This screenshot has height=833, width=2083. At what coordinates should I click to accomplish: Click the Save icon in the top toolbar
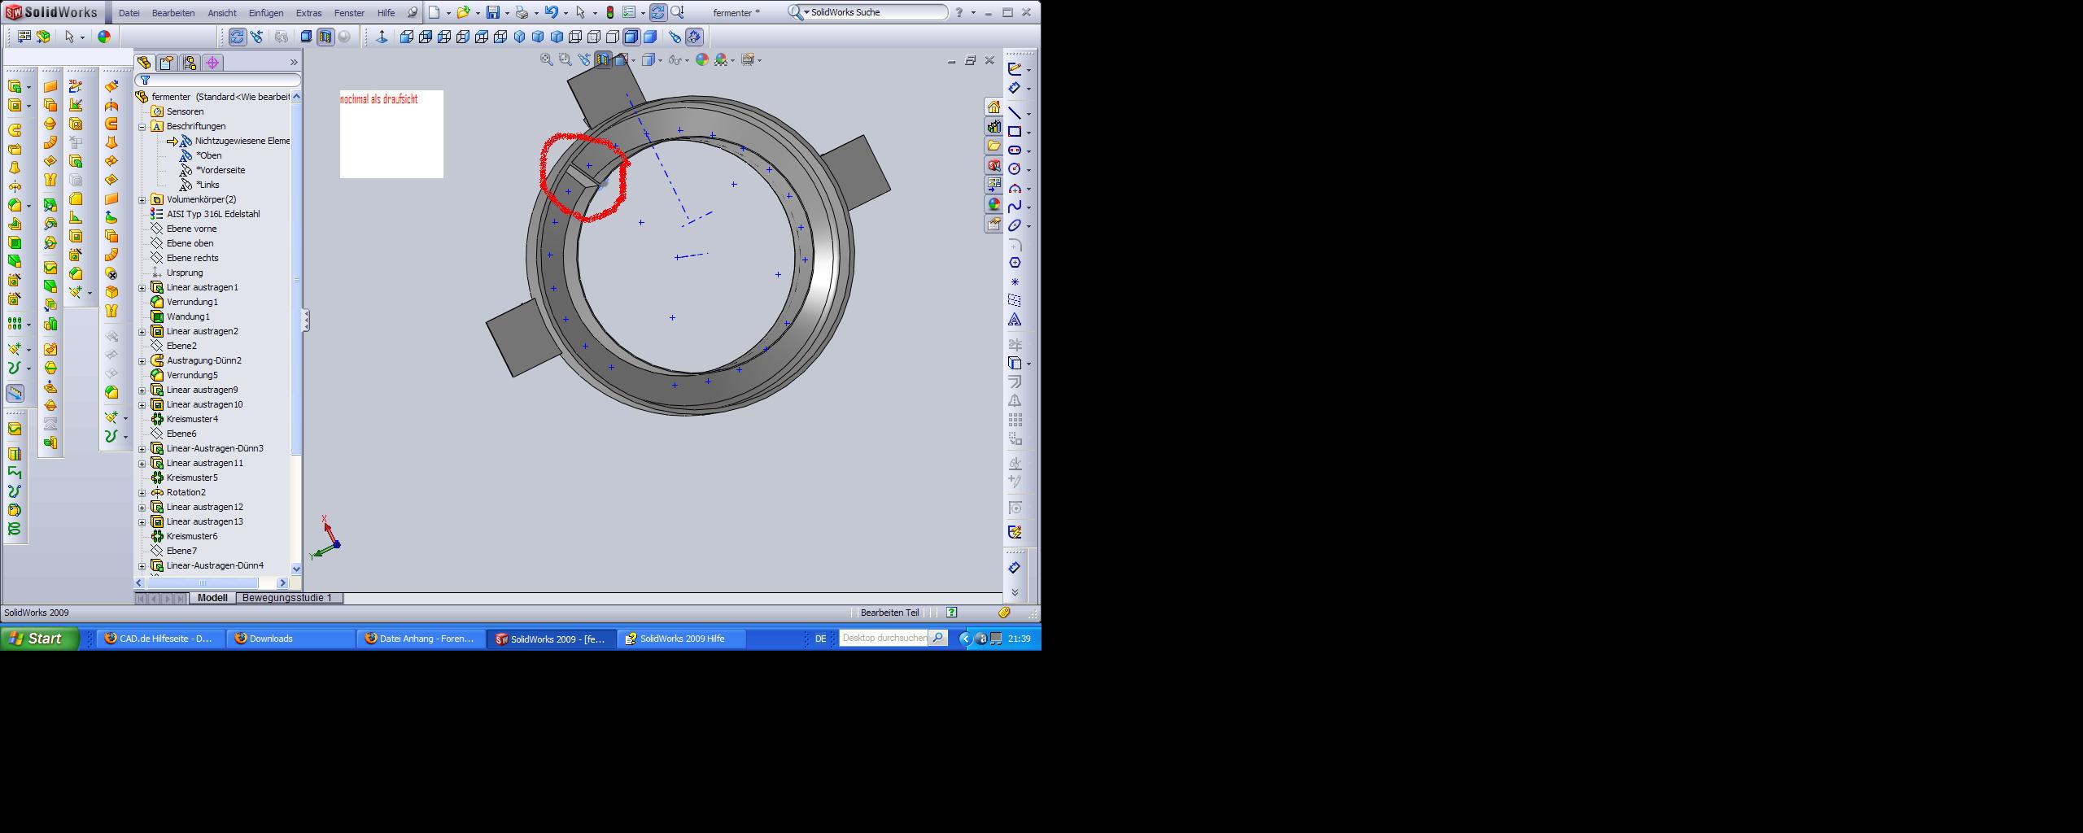point(492,12)
